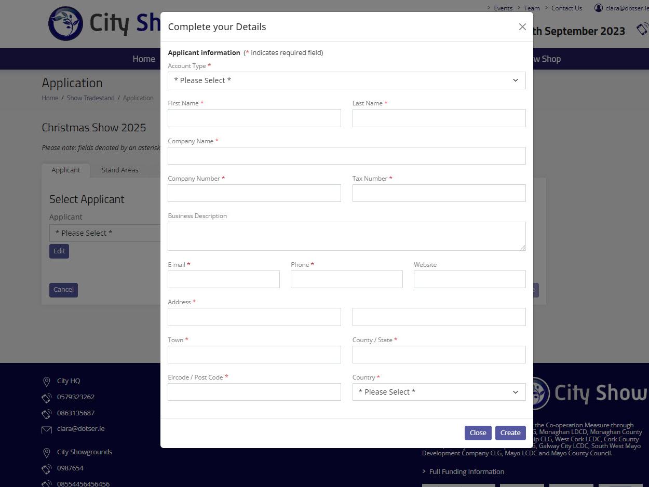Image resolution: width=649 pixels, height=487 pixels.
Task: Click the phone icon beside 0579323262
Action: [47, 398]
